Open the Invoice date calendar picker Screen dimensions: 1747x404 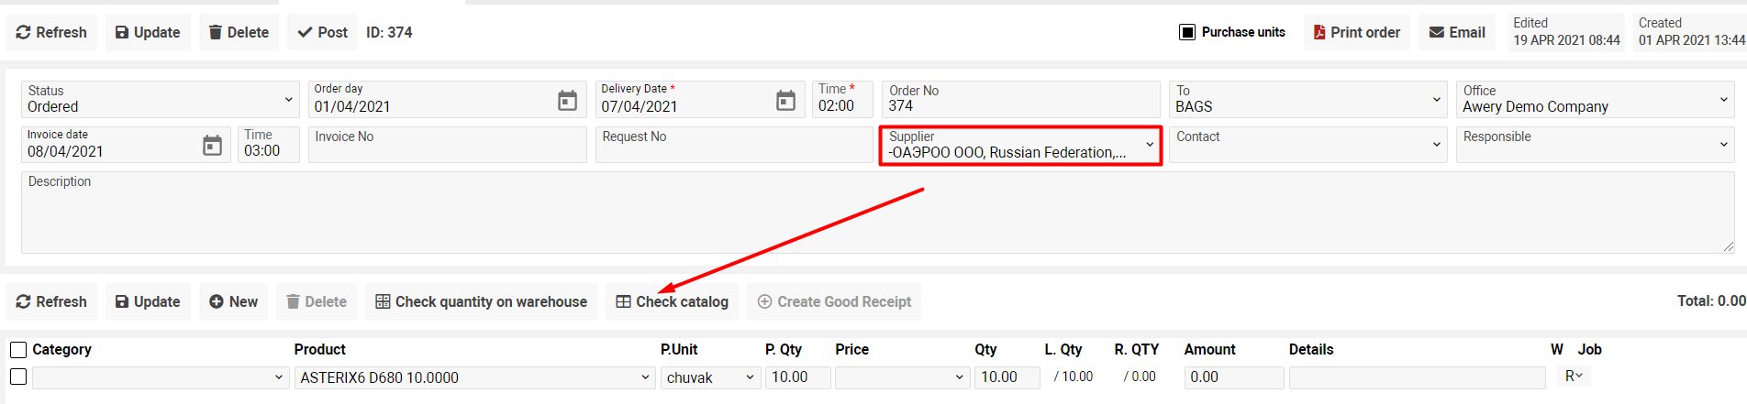212,146
